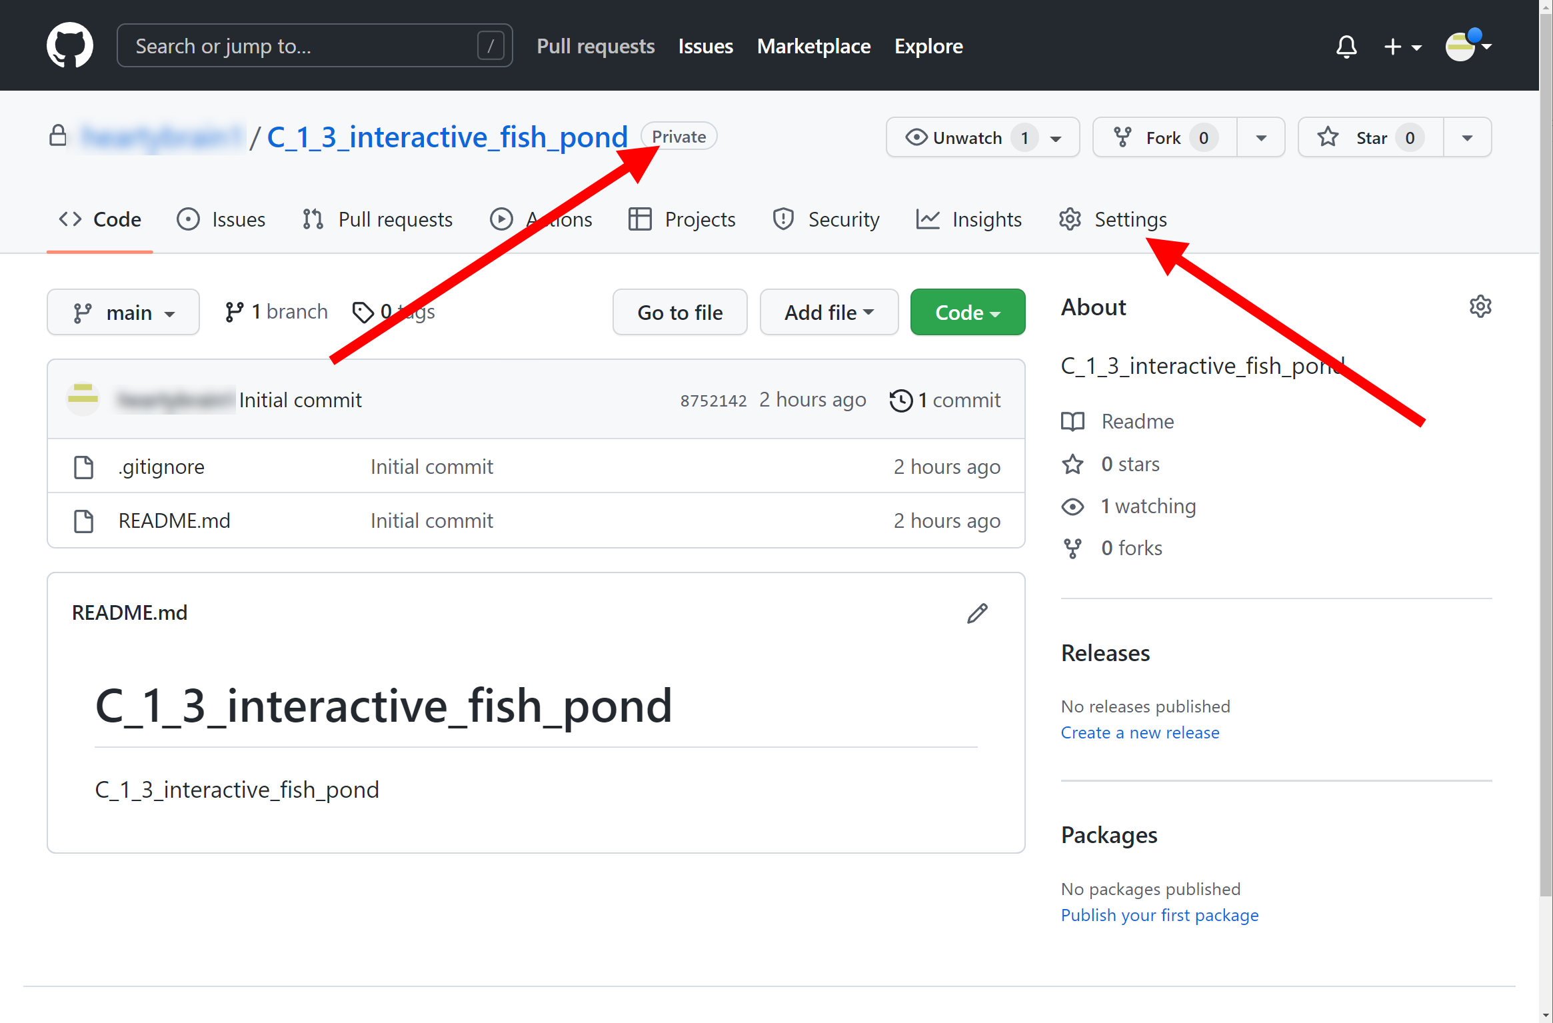The width and height of the screenshot is (1553, 1023).
Task: Toggle Unwatch on this repository
Action: pyautogui.click(x=954, y=138)
